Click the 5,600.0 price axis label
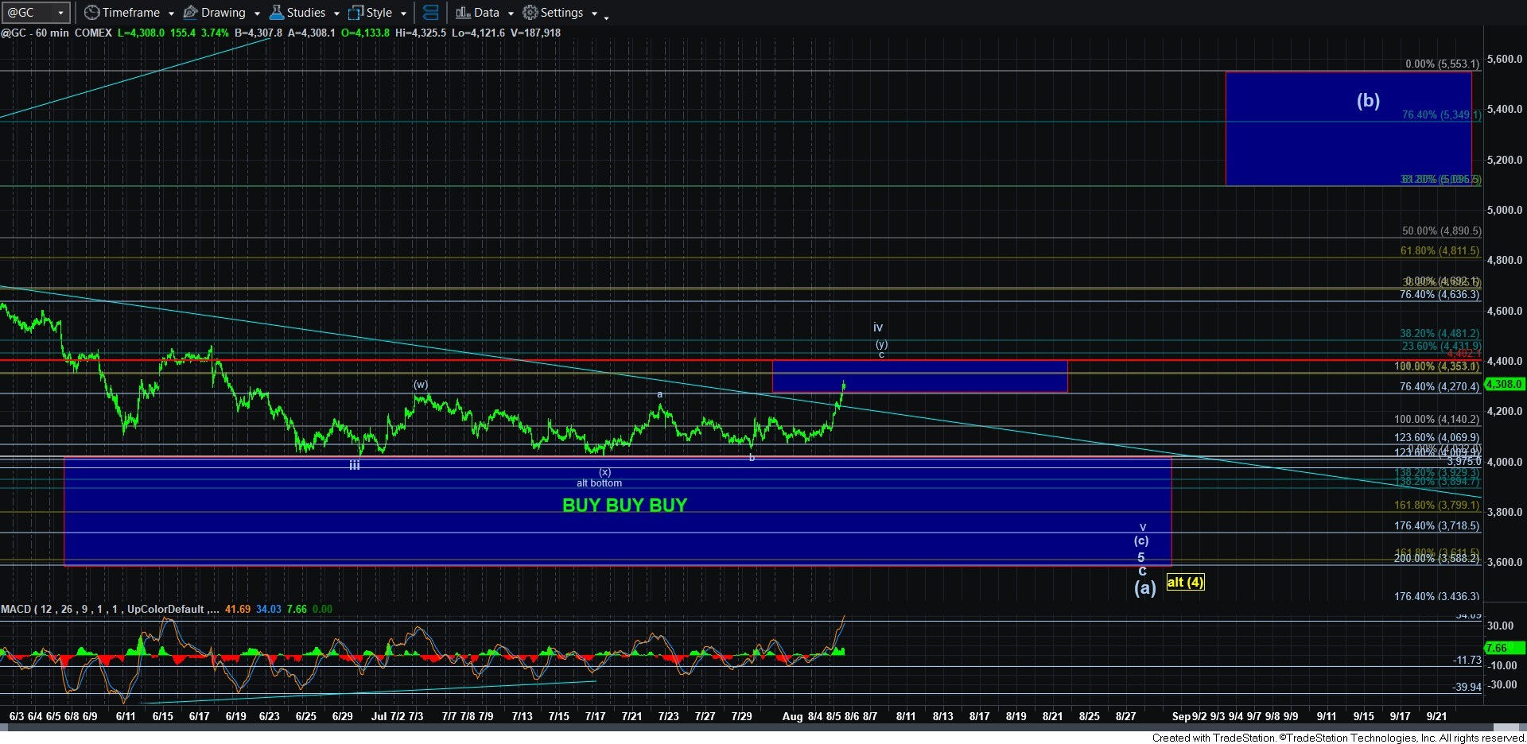This screenshot has width=1527, height=744. (x=1504, y=59)
